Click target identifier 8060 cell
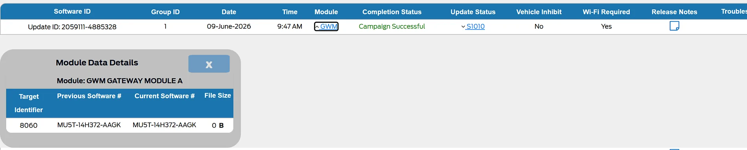Image resolution: width=747 pixels, height=150 pixels. pyautogui.click(x=29, y=125)
